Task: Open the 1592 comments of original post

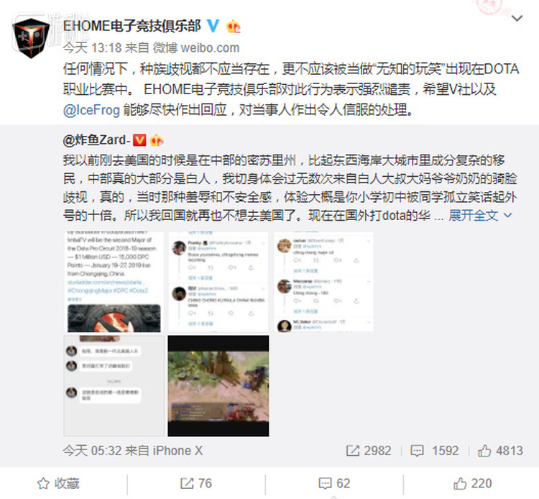Action: coord(435,451)
